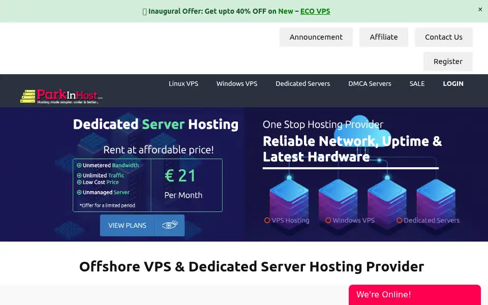
Task: Click the Low Cost Price bullet icon
Action: [x=79, y=182]
